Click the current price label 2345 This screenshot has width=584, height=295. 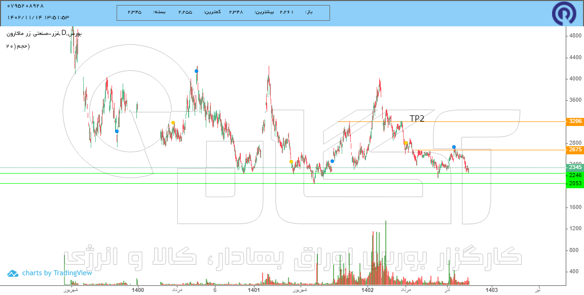[574, 167]
